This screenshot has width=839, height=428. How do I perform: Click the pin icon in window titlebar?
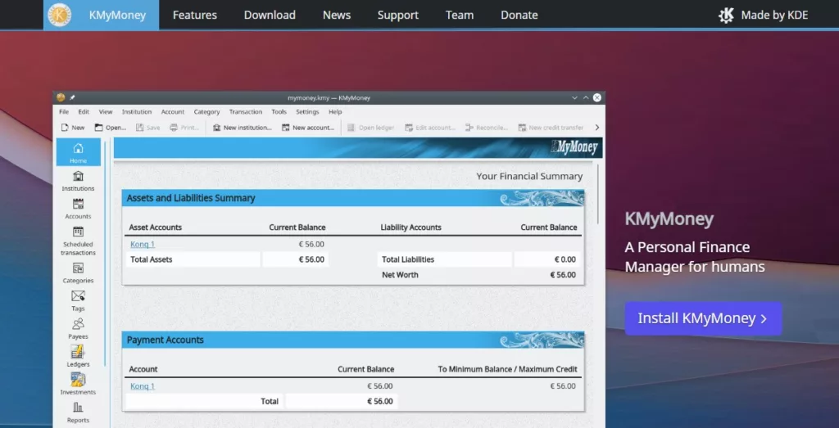click(x=72, y=97)
